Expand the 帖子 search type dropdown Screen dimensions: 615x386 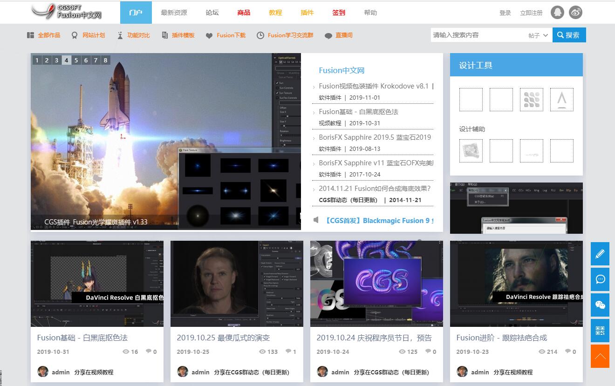pos(538,35)
